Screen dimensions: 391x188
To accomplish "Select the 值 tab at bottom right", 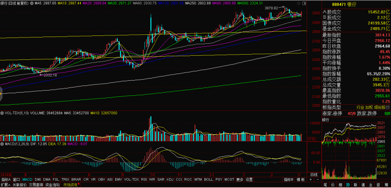I will point(363,185).
